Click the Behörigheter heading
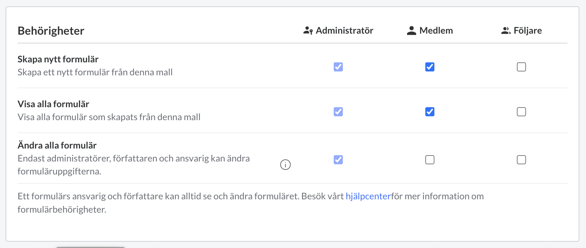Screen dimensions: 586x248 [x=51, y=31]
